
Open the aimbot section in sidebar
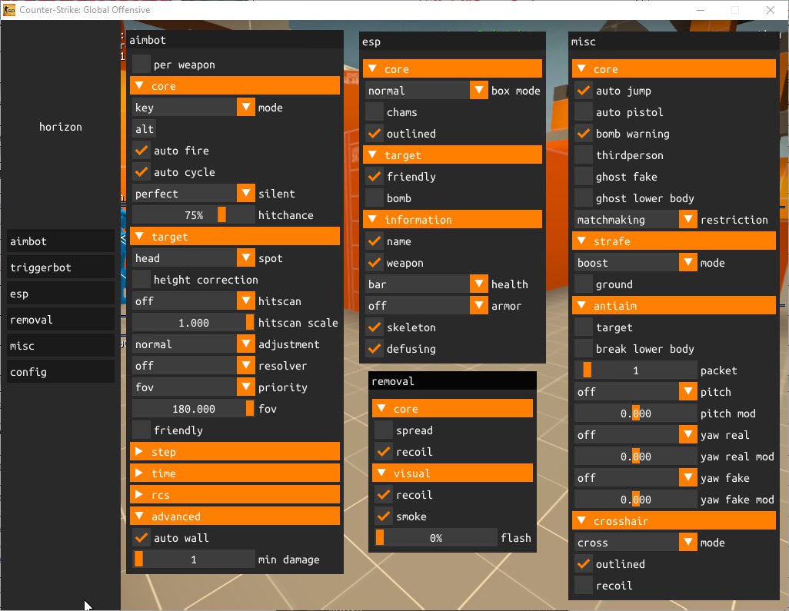(61, 241)
